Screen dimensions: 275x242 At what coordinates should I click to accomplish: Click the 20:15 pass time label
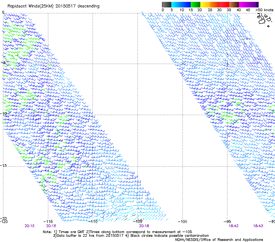(29, 226)
